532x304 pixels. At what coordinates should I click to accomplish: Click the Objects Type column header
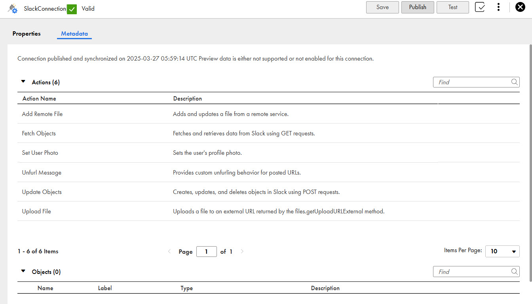tap(186, 288)
